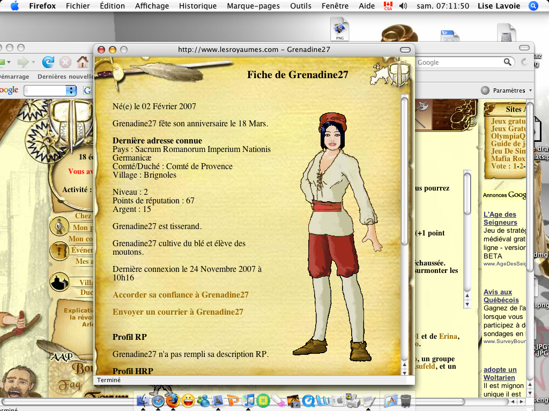
Task: Click the inner frame scrollbar thumb on background page
Action: pos(467,193)
